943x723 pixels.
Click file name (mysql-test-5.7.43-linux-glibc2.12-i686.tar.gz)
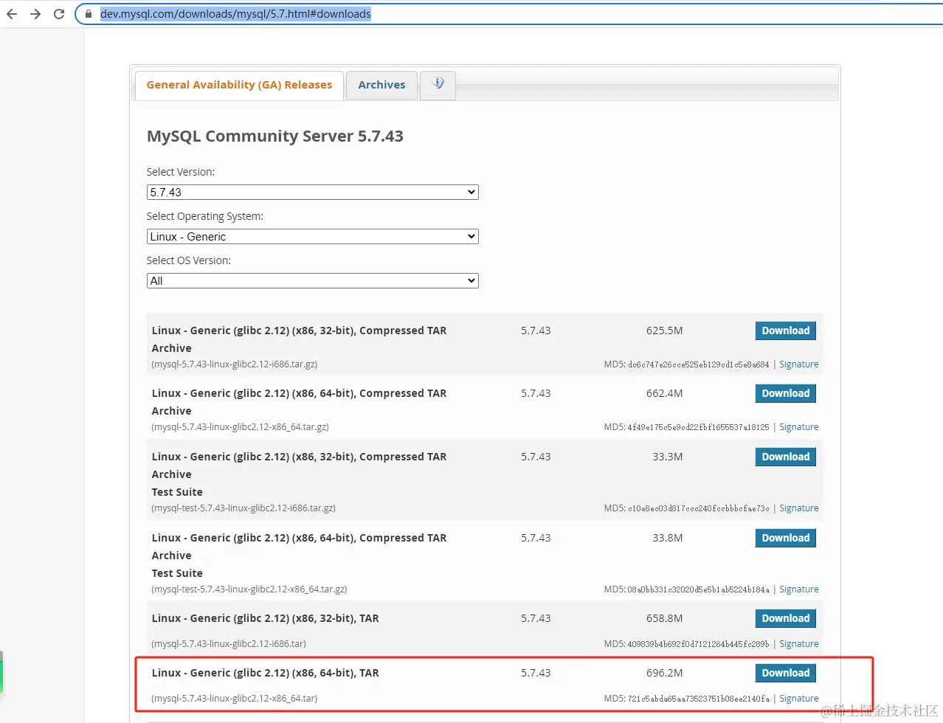point(243,508)
